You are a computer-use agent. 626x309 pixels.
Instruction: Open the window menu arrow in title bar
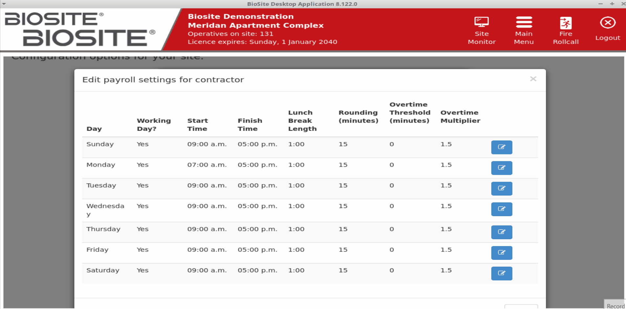coord(4,4)
